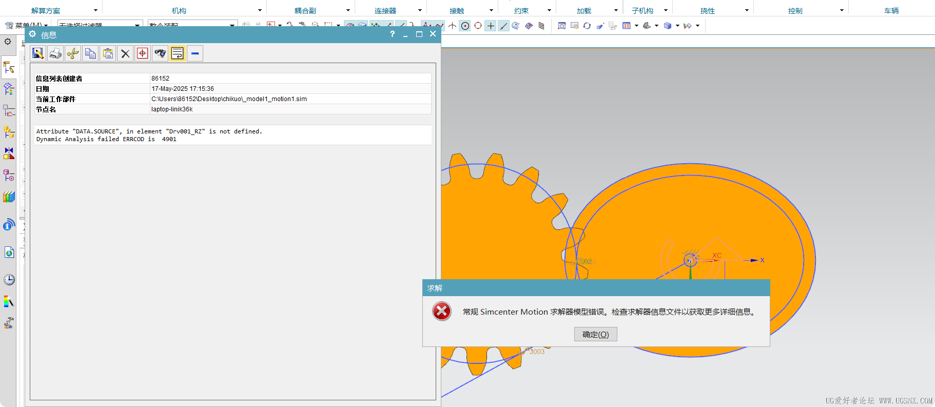Viewport: 935px width, 407px height.
Task: Toggle the quadrant point snap option
Action: pos(478,26)
